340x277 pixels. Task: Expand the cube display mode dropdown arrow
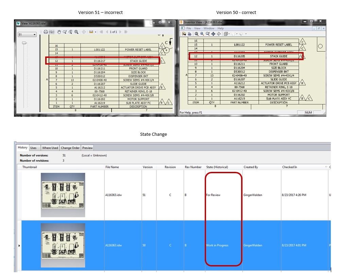[x=229, y=34]
